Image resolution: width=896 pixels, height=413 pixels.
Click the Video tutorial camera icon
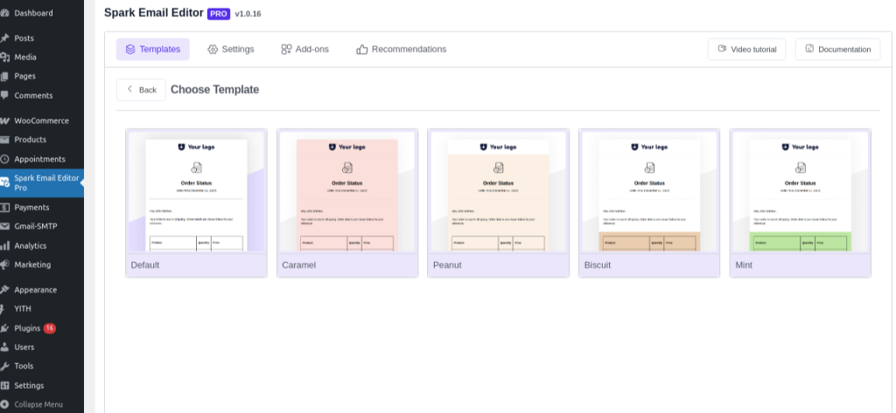722,49
